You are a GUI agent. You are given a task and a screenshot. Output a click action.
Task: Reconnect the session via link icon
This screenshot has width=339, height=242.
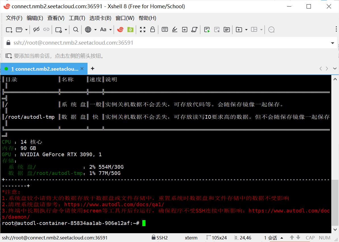(46, 30)
